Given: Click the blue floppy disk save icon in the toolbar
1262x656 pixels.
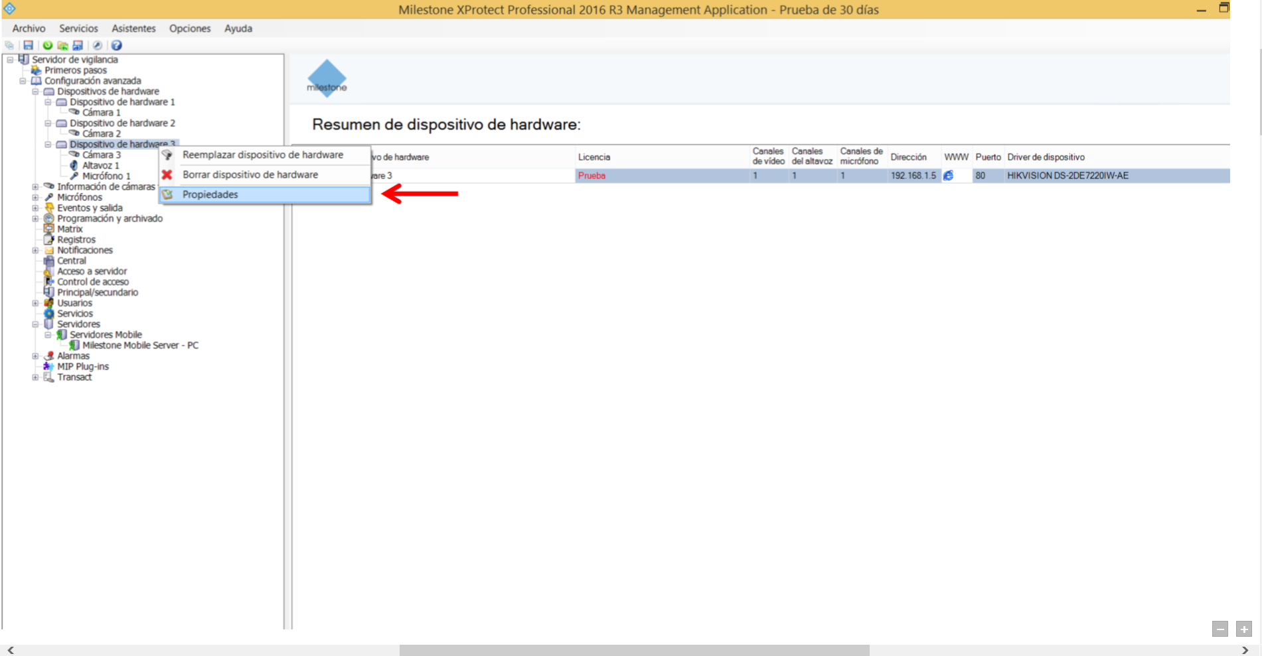Looking at the screenshot, I should [x=28, y=45].
